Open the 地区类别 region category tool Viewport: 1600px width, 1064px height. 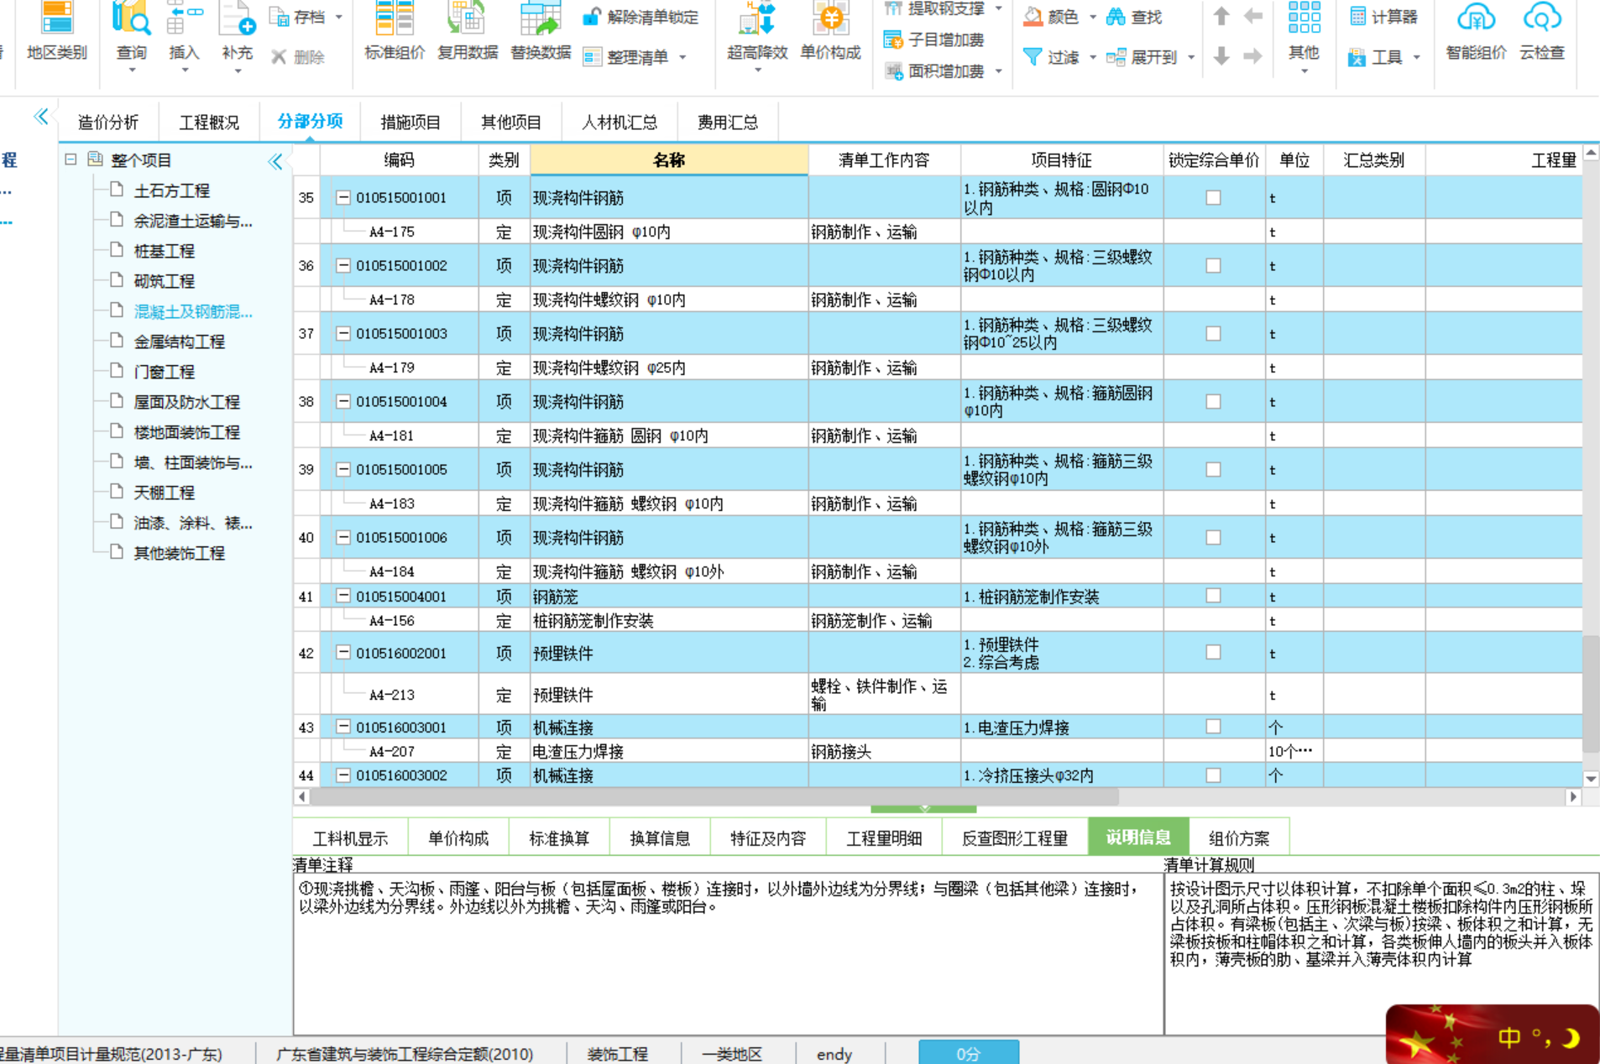click(56, 32)
